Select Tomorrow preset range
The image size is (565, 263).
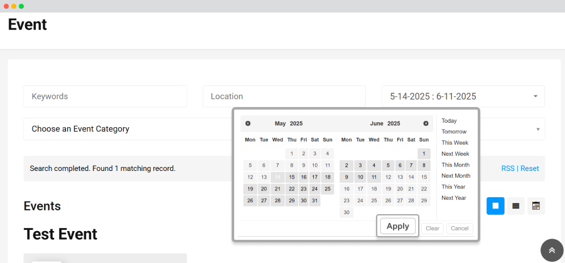point(454,132)
